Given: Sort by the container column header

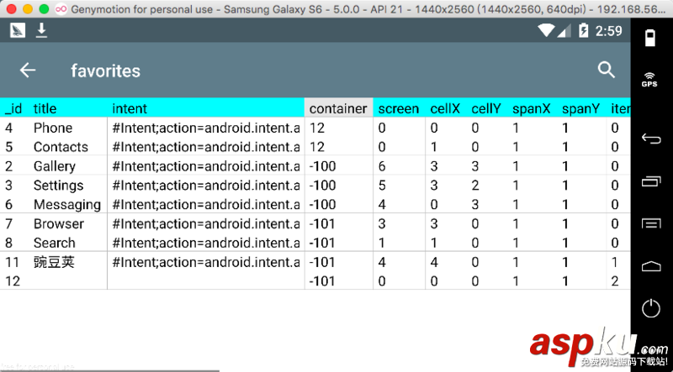Looking at the screenshot, I should pos(338,108).
